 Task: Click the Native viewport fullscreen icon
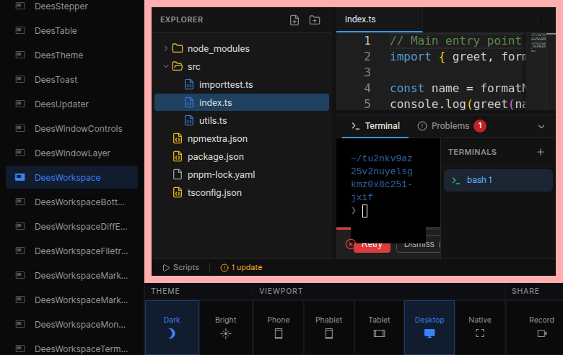[480, 333]
